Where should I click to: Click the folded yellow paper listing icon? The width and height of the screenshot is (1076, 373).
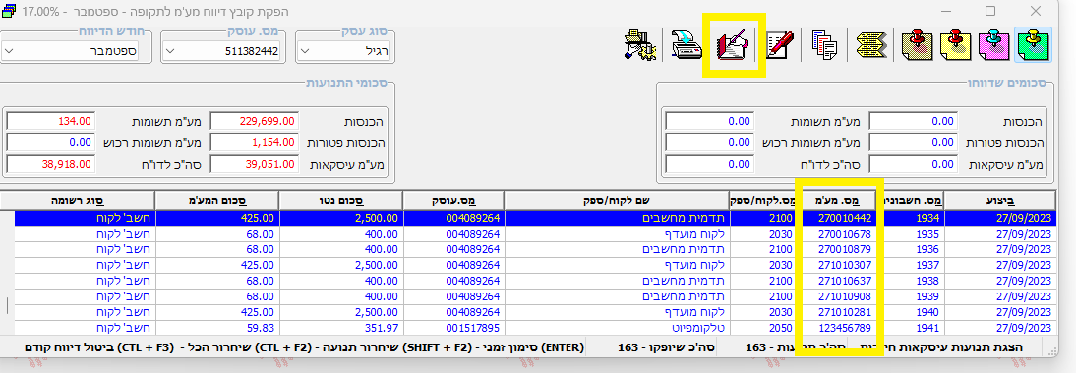(872, 46)
